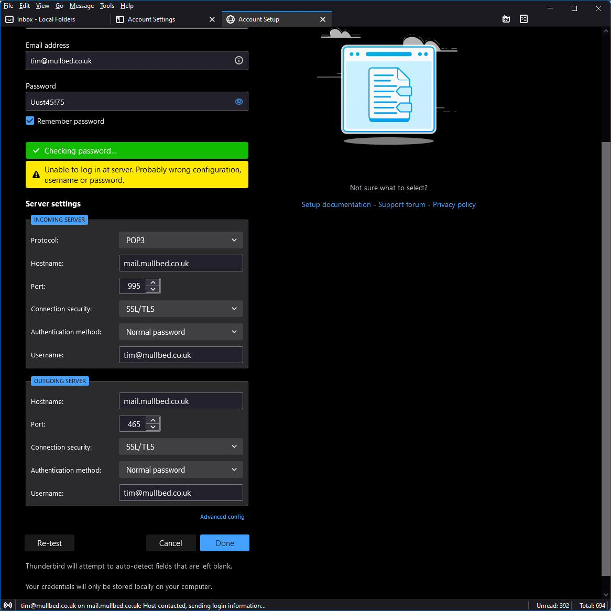
Task: Open outgoing Authentication method dropdown
Action: pos(181,470)
